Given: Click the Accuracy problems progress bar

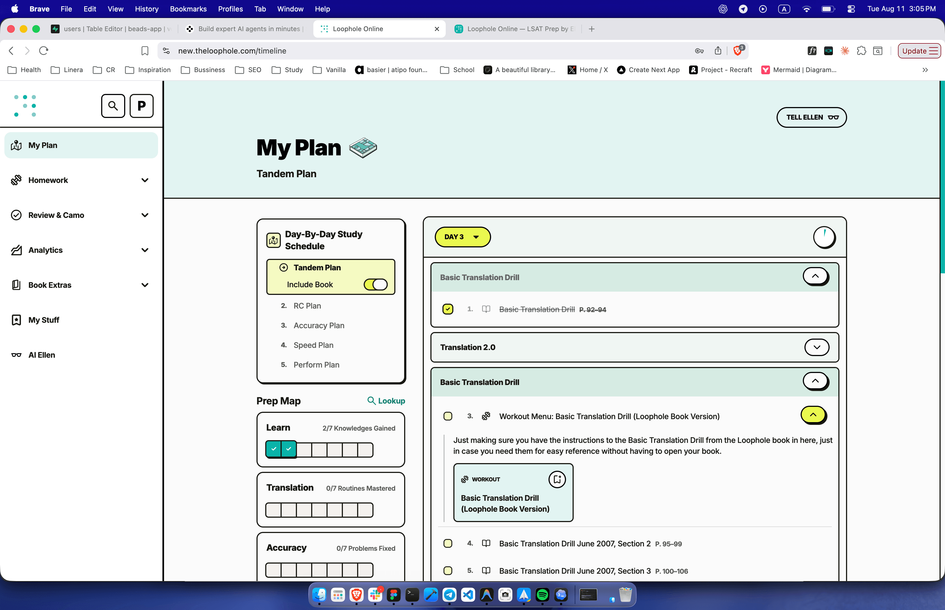Looking at the screenshot, I should point(319,570).
